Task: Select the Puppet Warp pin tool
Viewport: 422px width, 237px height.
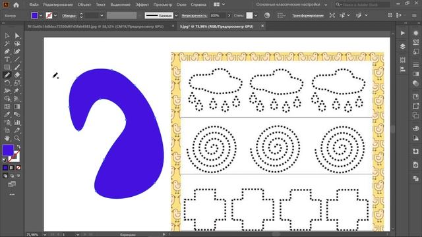Action: [x=17, y=91]
